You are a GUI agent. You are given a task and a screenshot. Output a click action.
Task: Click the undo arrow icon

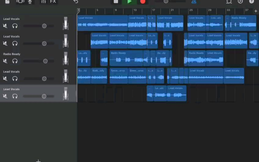76,2
